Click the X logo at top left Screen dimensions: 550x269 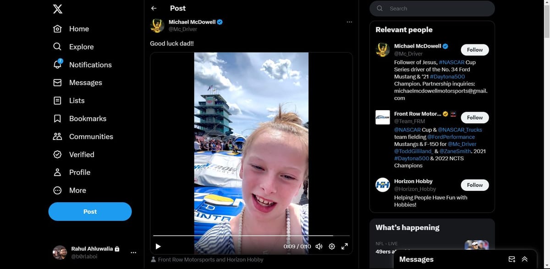click(x=57, y=8)
